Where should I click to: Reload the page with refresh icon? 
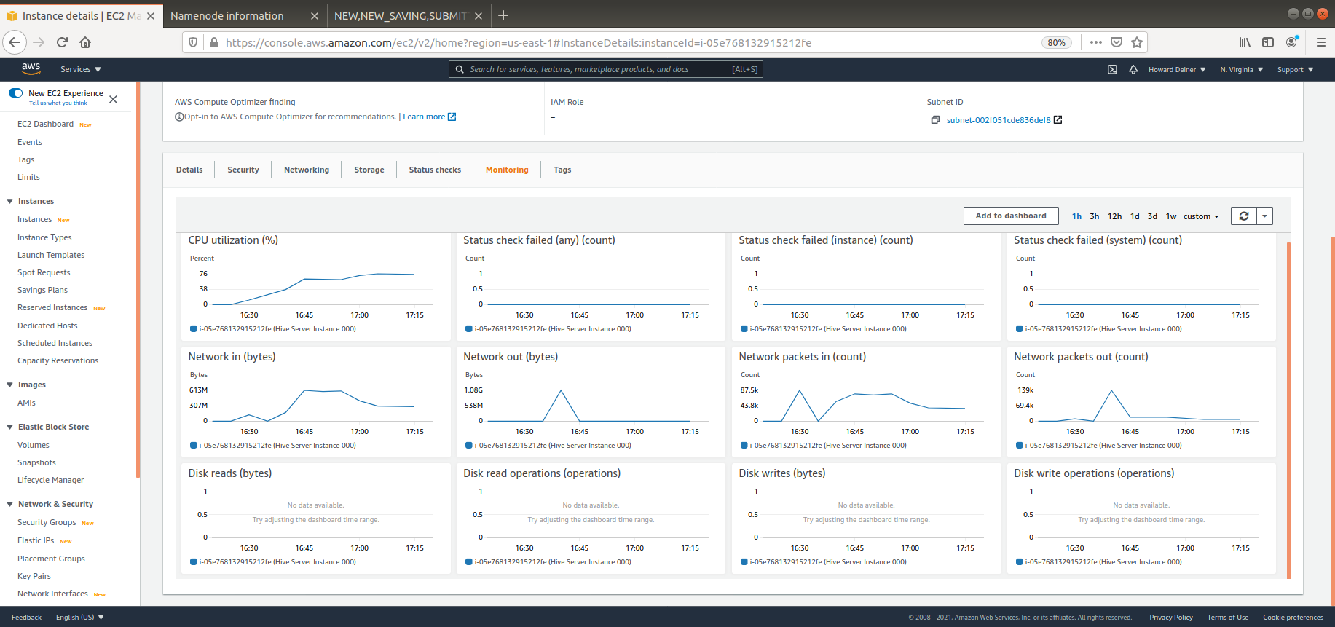(x=62, y=42)
